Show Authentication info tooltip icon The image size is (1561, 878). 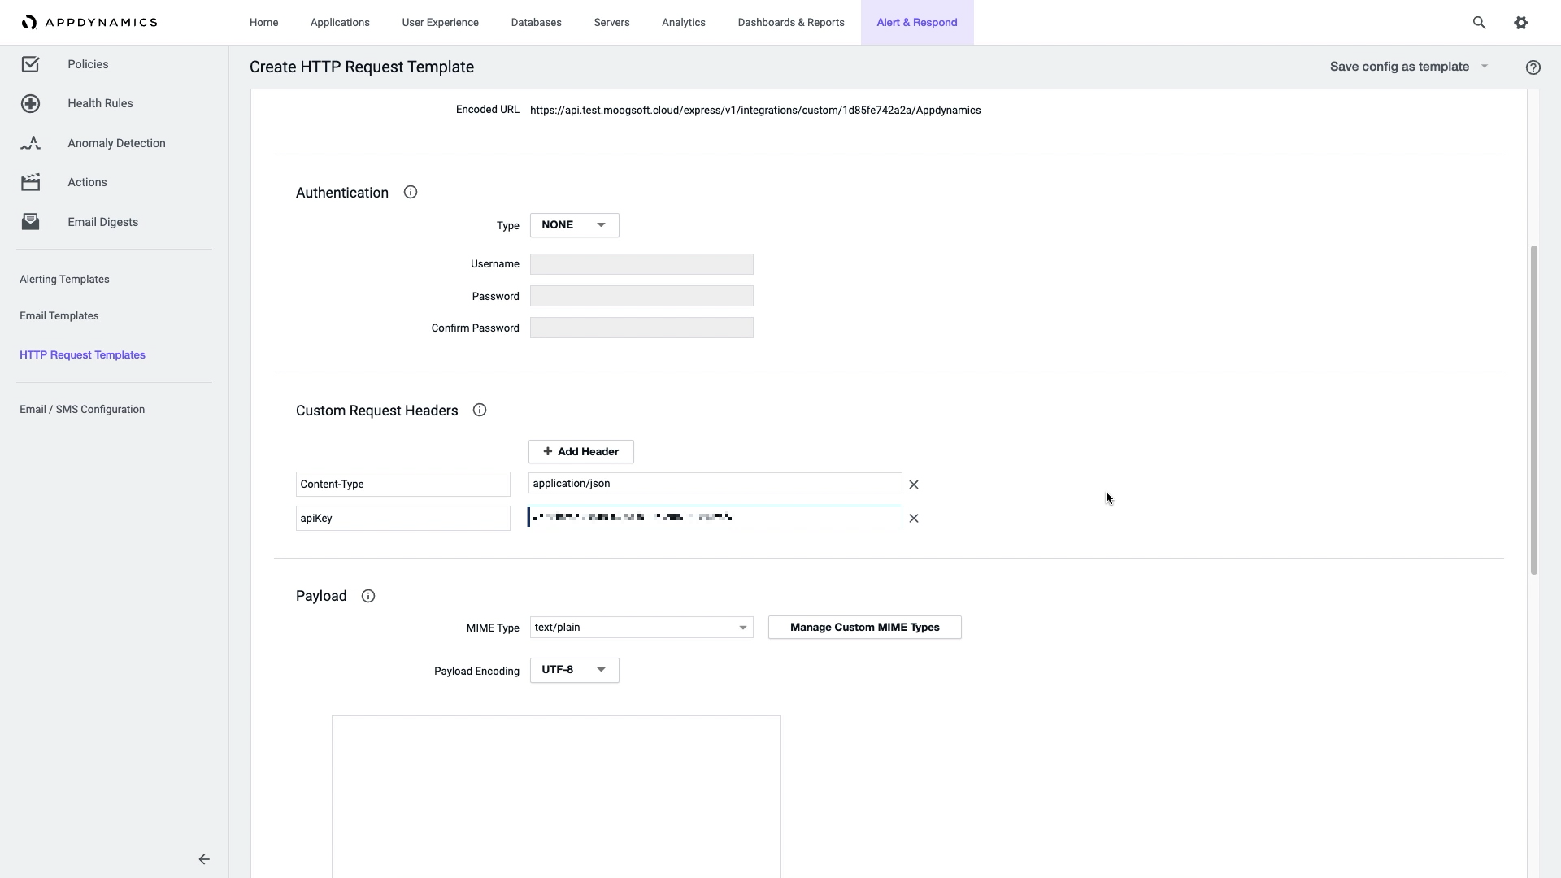pyautogui.click(x=411, y=193)
